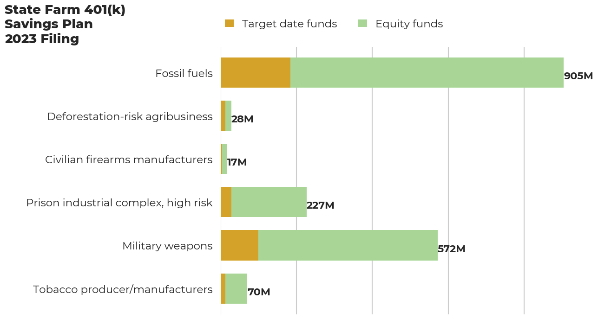Toggle the Target date funds legend label
Viewport: 598px width, 319px height.
pos(289,24)
